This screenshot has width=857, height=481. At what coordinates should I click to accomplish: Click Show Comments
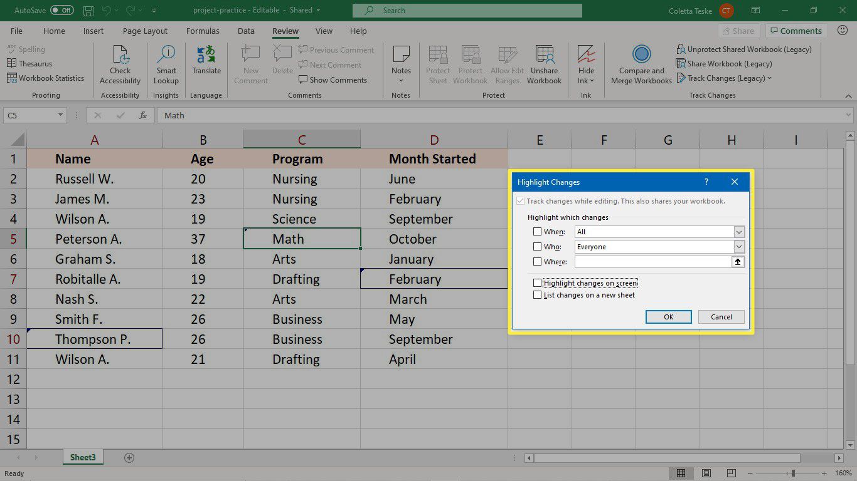pos(333,80)
